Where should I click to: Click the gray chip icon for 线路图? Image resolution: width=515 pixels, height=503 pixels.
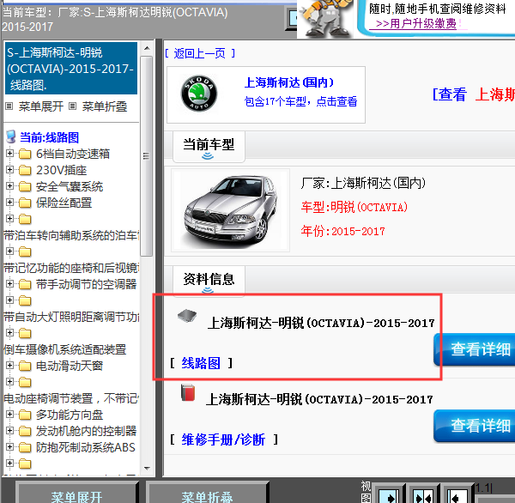coord(187,316)
